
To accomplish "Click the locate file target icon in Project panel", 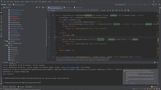I will point(37,7).
